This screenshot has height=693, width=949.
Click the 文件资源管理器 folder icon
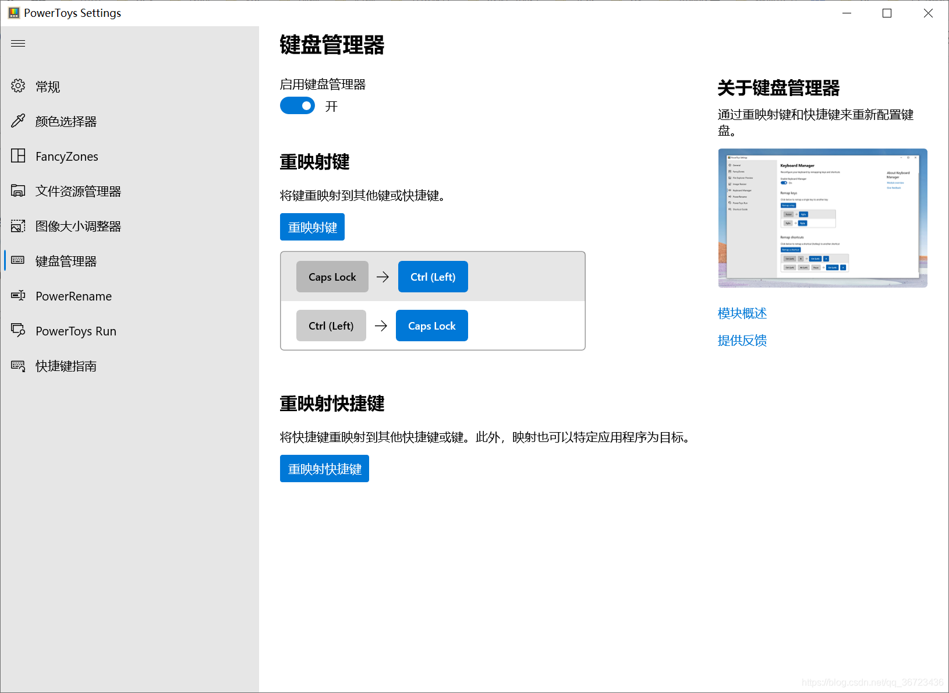point(18,191)
